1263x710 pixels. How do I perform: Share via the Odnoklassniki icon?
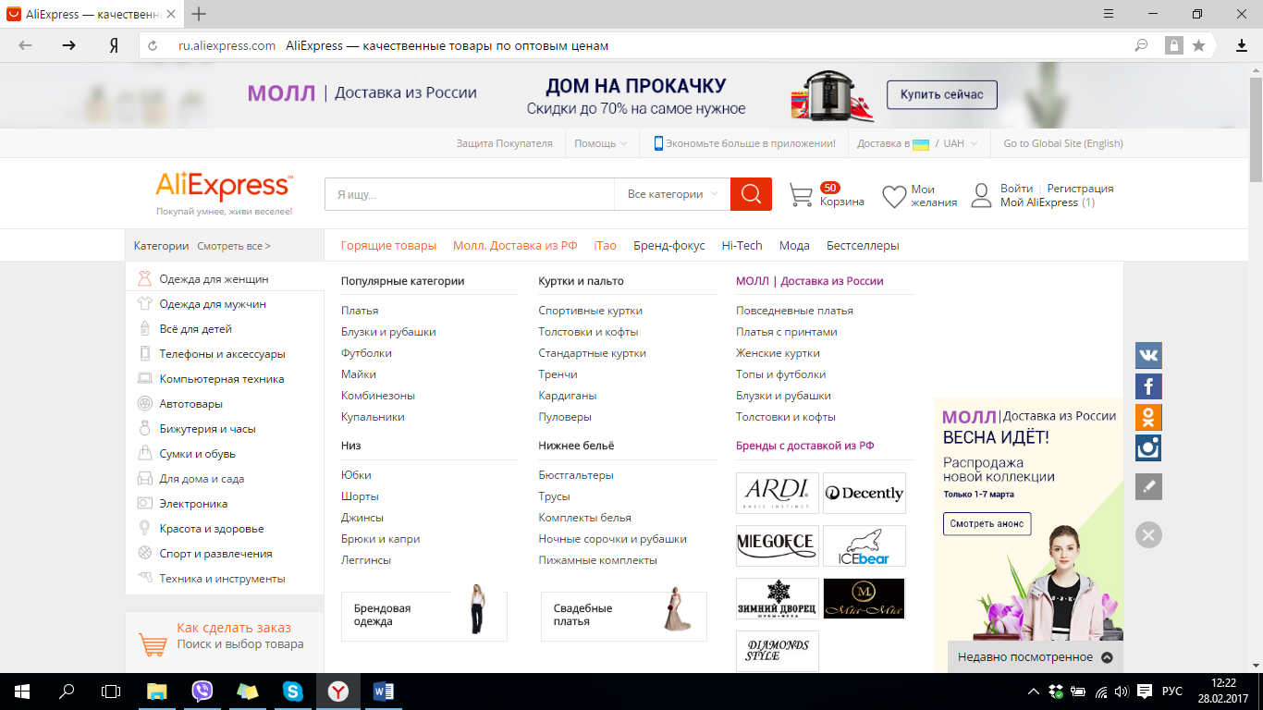pyautogui.click(x=1148, y=417)
